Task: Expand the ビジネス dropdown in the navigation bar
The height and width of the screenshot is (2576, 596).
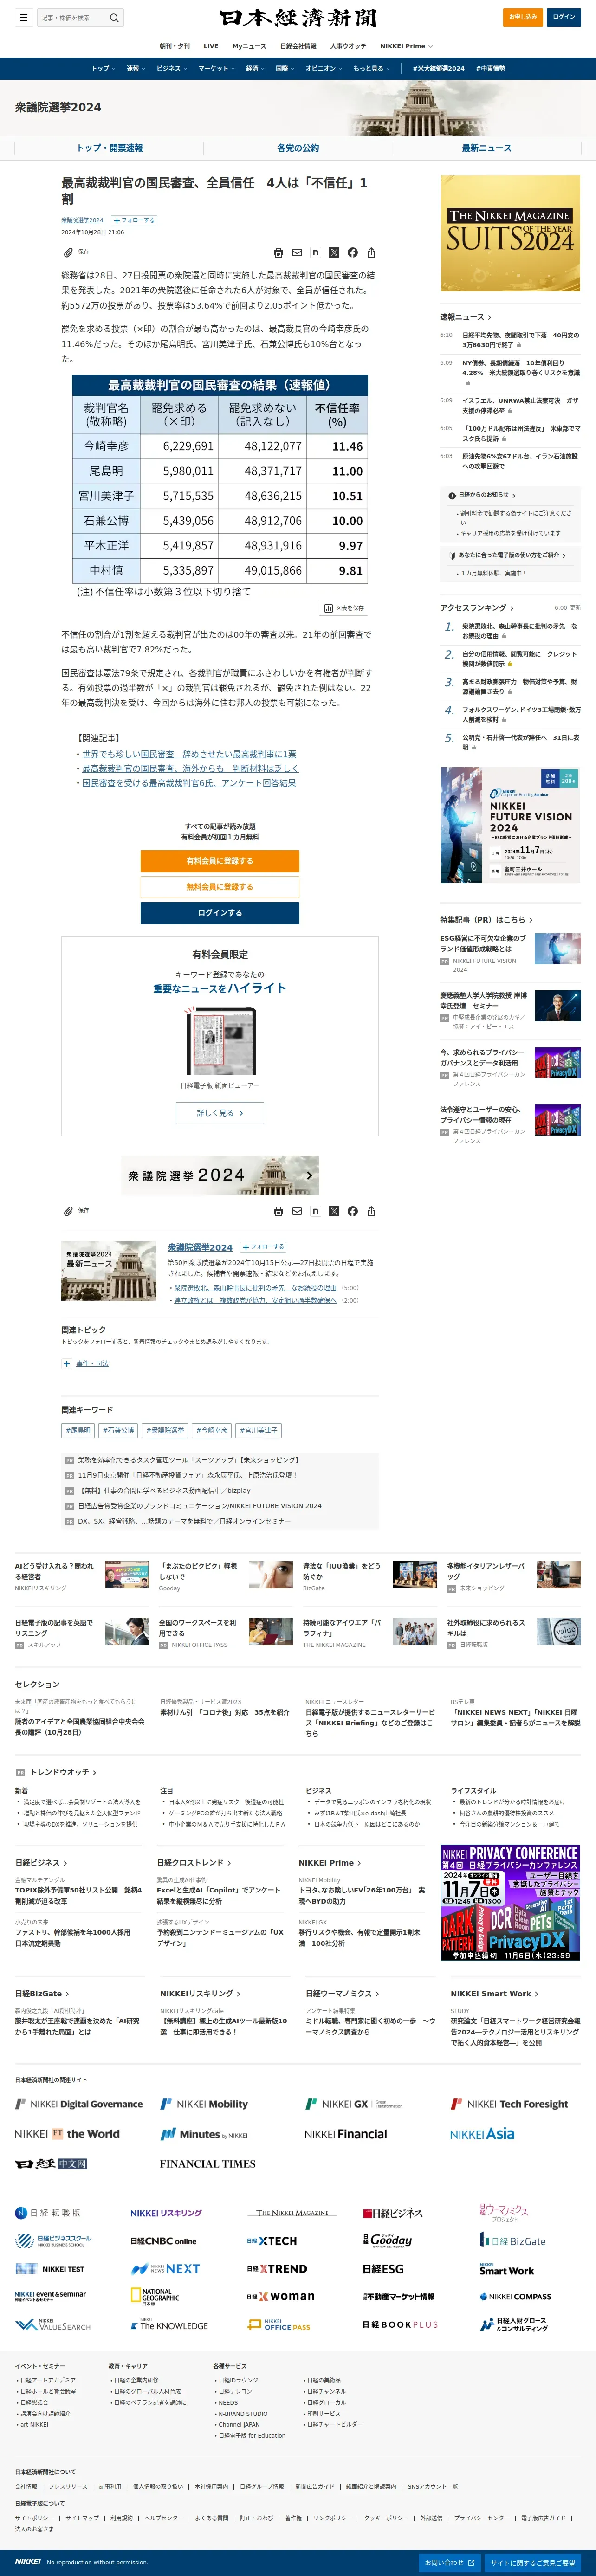Action: tap(172, 68)
